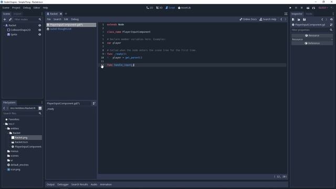
Task: Toggle visibility of the Racket node
Action: [40, 26]
